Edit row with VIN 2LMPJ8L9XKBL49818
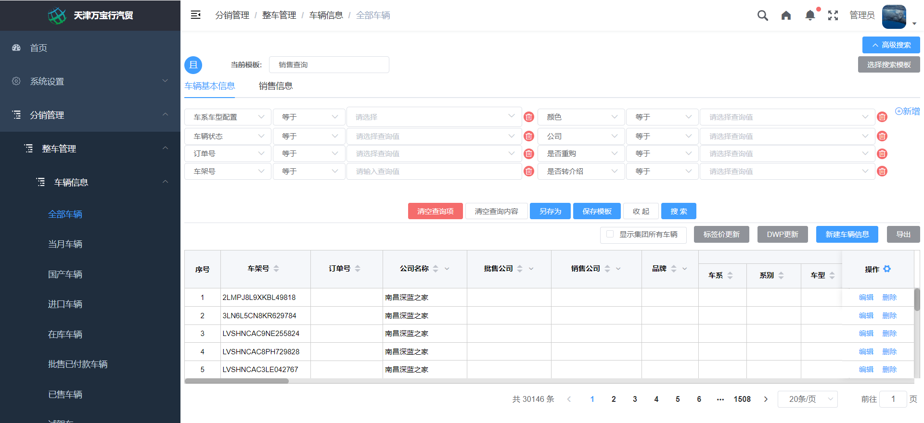The height and width of the screenshot is (423, 924). click(x=866, y=298)
